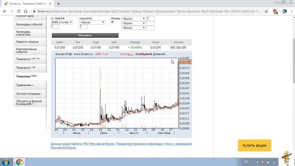Viewport: 295px width, 166px height.
Task: Bookmark this page with the star icon
Action: pyautogui.click(x=266, y=11)
